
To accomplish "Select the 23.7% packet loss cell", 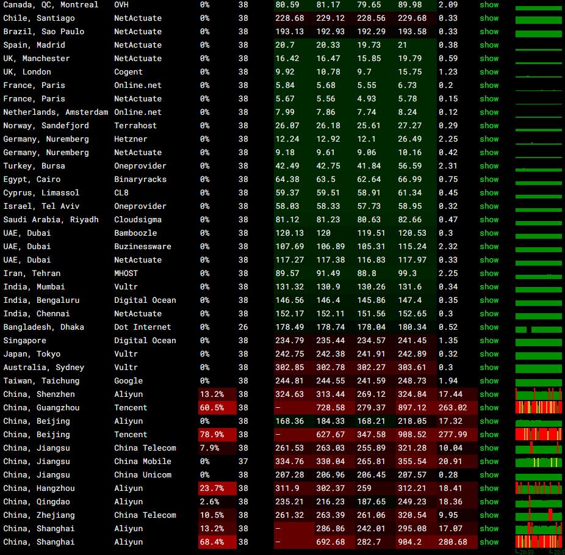I will tap(217, 488).
